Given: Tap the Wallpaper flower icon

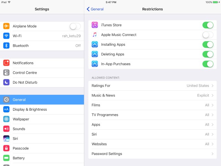Looking at the screenshot, I should pos(6,119).
